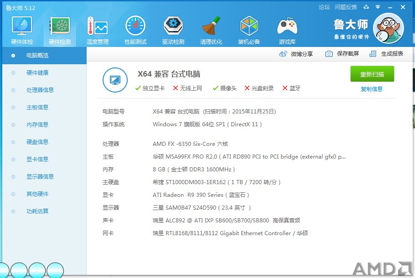Click the 独立显卡 checkmark status
The width and height of the screenshot is (415, 278).
click(x=150, y=88)
